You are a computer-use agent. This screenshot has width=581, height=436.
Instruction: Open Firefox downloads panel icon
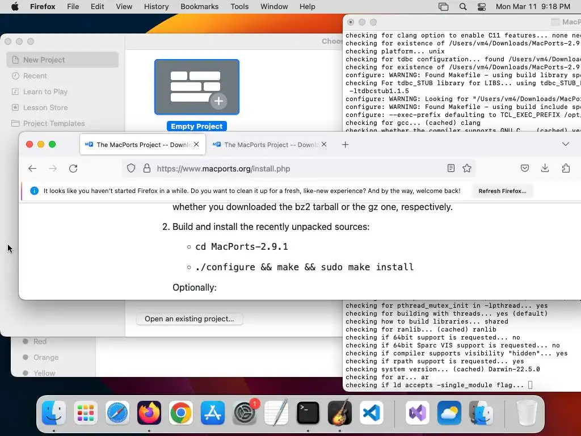coord(545,168)
